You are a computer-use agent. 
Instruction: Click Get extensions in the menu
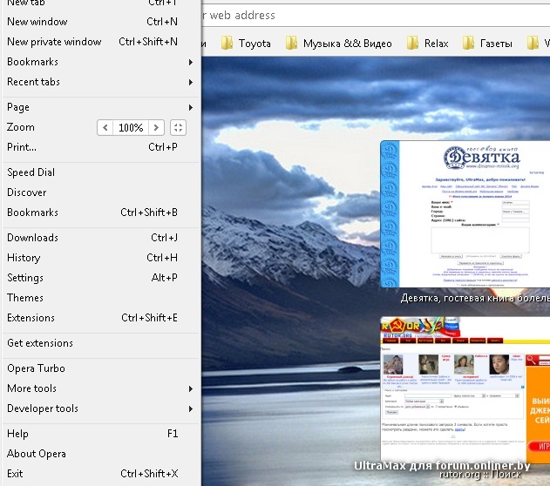click(100, 343)
